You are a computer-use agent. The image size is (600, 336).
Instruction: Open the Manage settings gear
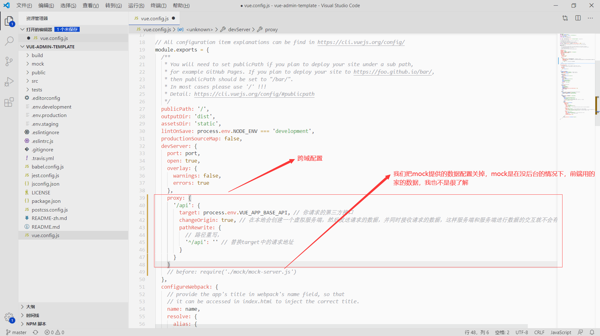click(9, 317)
